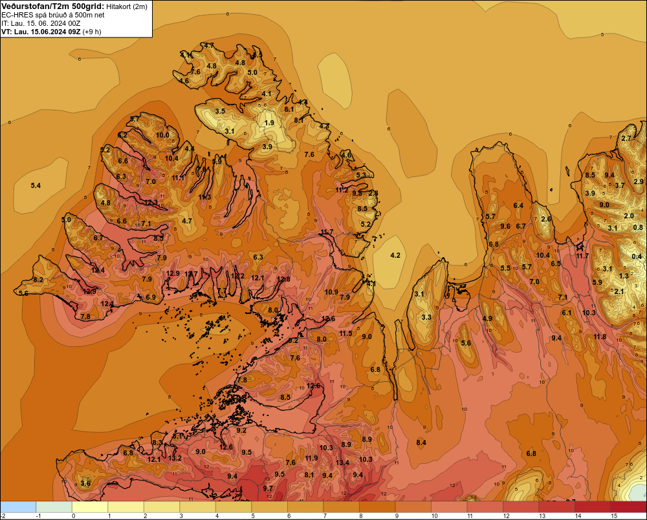Select the 2.9 temperature value
The width and height of the screenshot is (647, 520).
click(x=639, y=182)
